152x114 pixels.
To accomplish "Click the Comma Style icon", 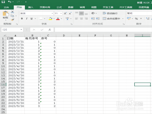I will pyautogui.click(x=141, y=19).
